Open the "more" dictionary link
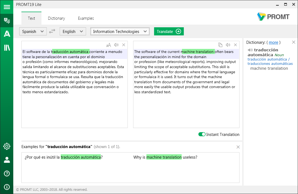The height and width of the screenshot is (194, 298). 273,42
